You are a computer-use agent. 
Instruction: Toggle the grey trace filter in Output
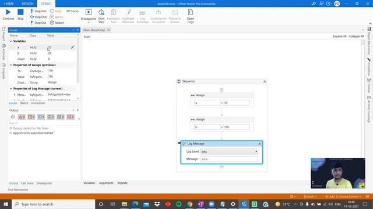(x=51, y=117)
